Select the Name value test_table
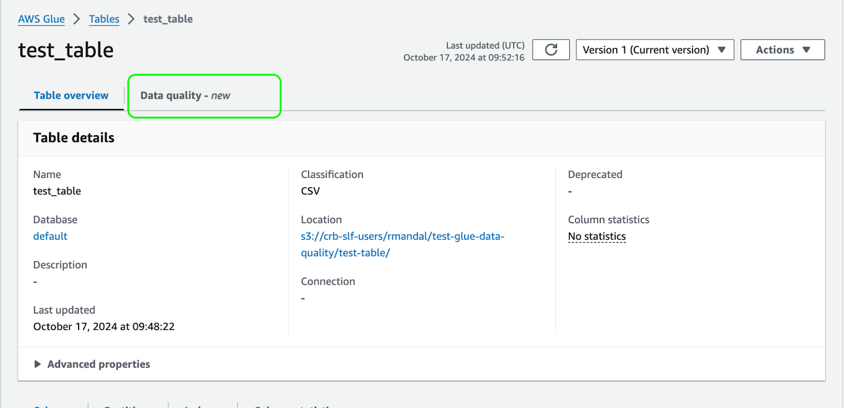This screenshot has height=408, width=844. [x=57, y=191]
